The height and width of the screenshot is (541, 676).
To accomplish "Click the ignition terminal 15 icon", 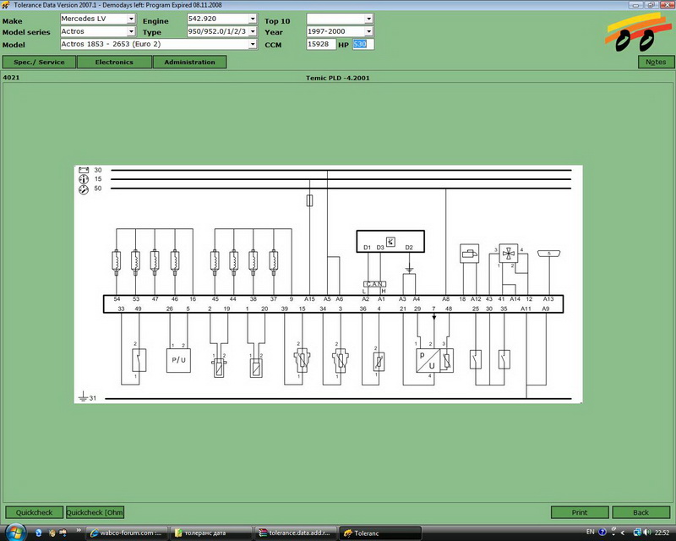I will point(84,179).
